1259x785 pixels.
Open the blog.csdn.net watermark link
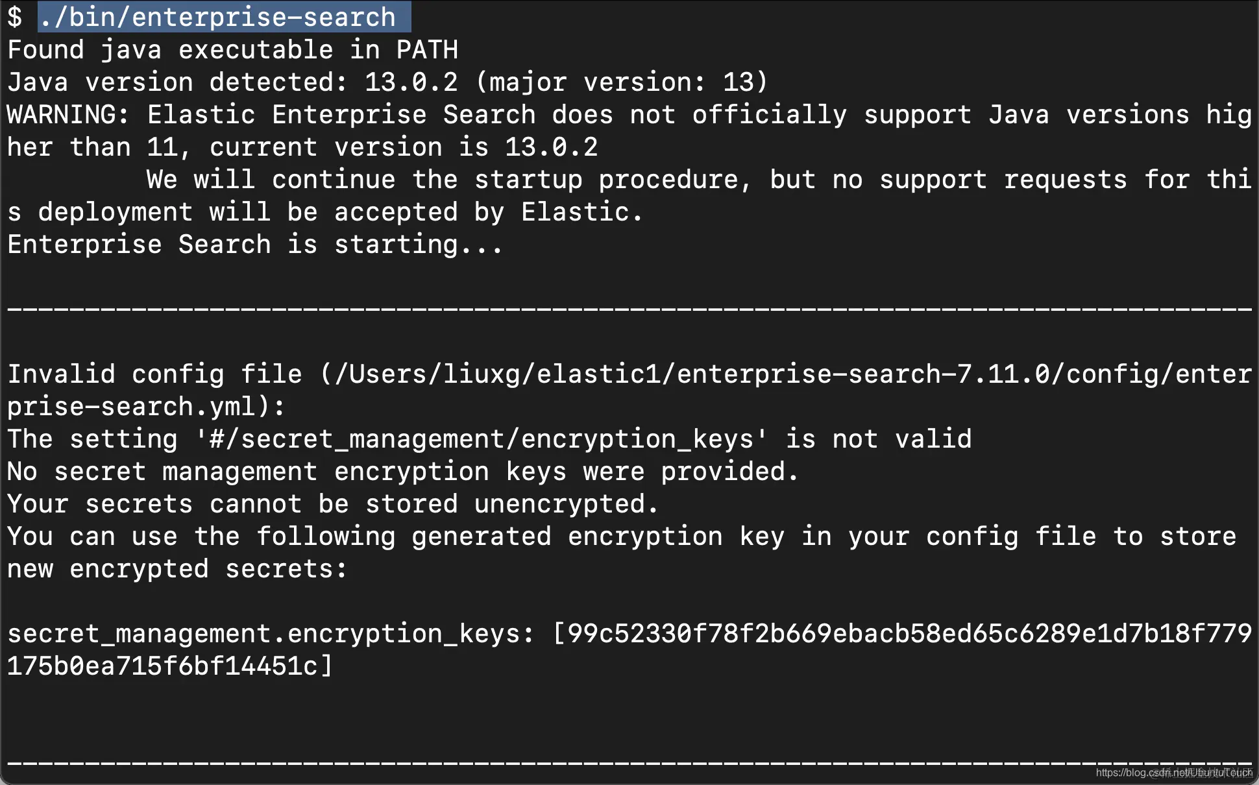point(1173,773)
